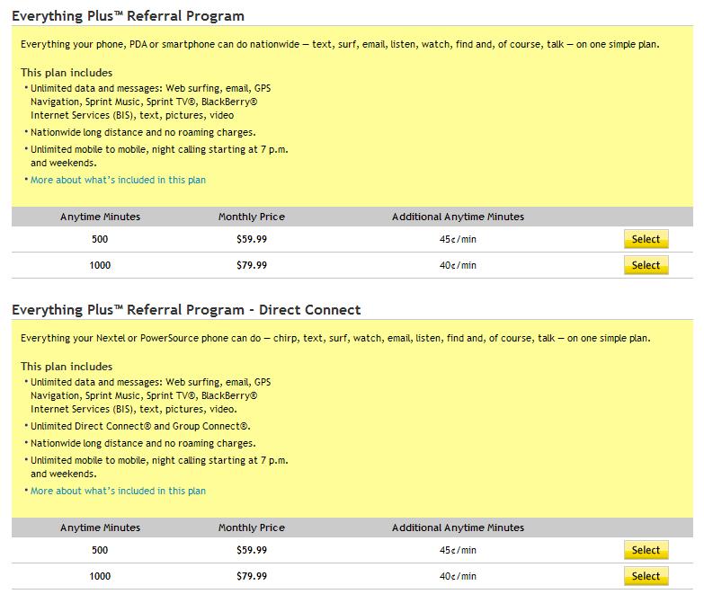This screenshot has height=603, width=704.
Task: Click 'Monthly Price' header in Direct Connect table
Action: pyautogui.click(x=252, y=528)
